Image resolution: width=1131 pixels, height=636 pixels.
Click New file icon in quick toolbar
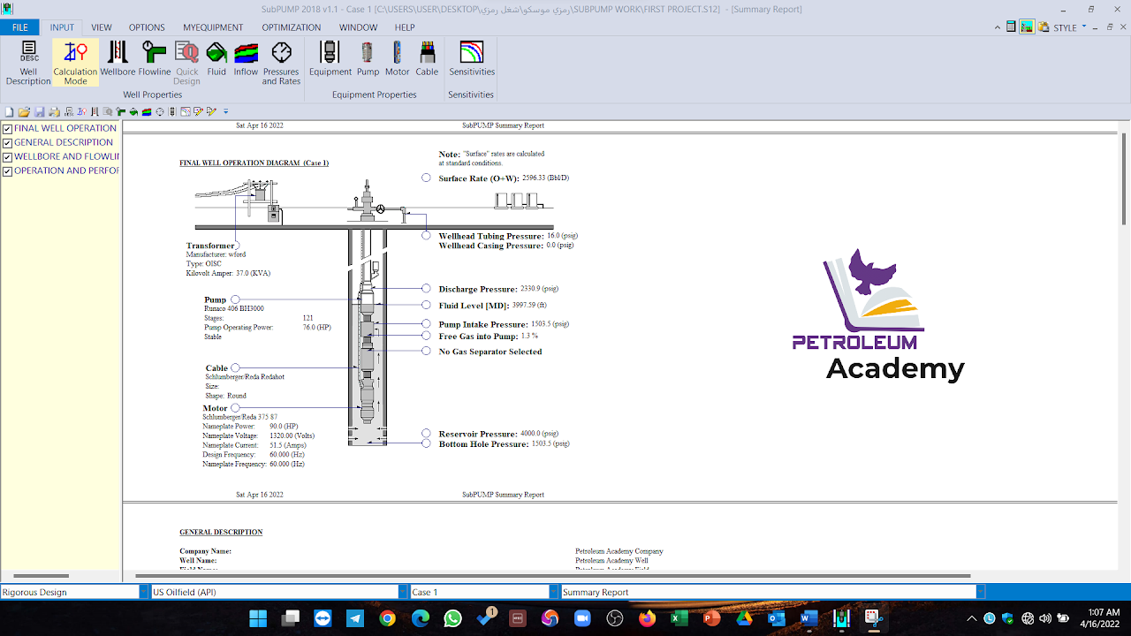[x=10, y=112]
